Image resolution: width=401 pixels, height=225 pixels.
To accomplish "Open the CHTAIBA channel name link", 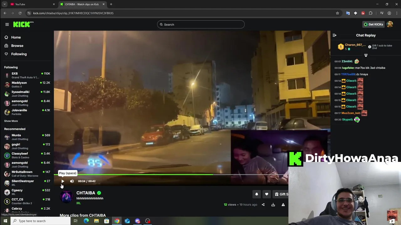I will tap(86, 193).
